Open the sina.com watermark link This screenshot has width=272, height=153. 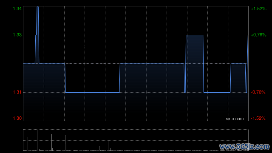click(x=235, y=119)
